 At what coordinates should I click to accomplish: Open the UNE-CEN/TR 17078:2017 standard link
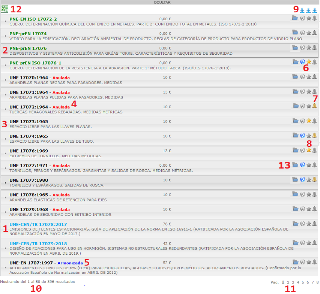(x=38, y=224)
